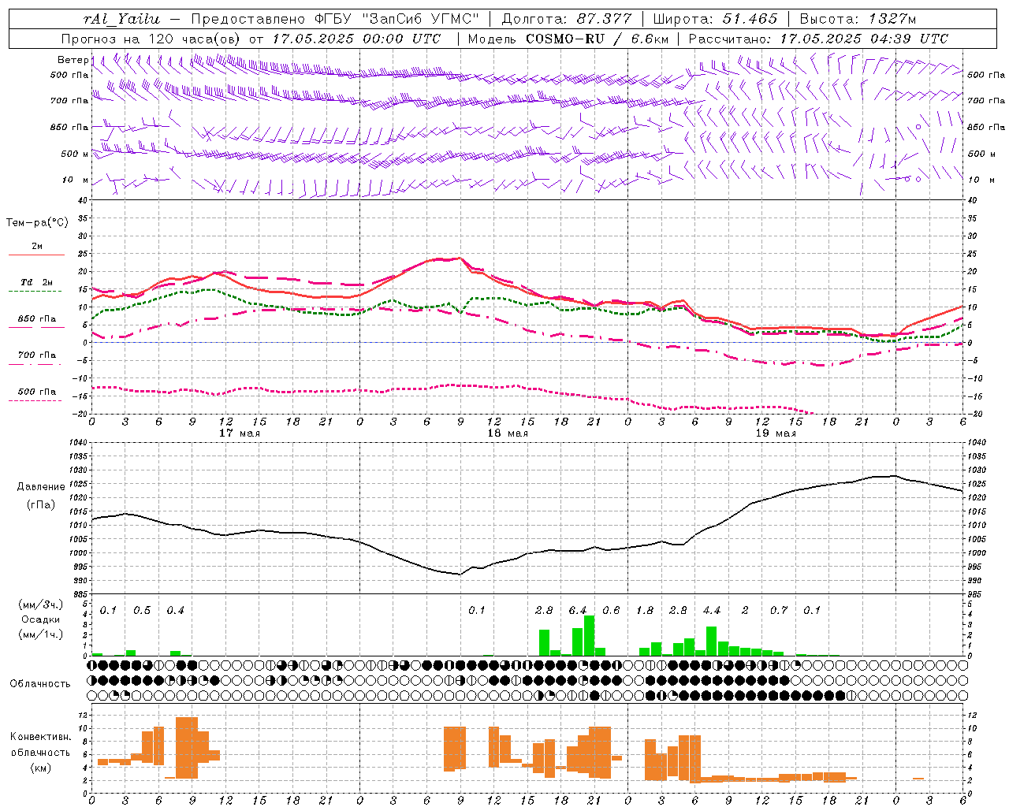Click the (мм/1ч.) precipitation unit label
The image size is (1009, 807).
point(41,634)
